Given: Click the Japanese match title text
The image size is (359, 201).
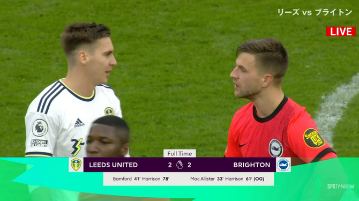Looking at the screenshot, I should (315, 12).
